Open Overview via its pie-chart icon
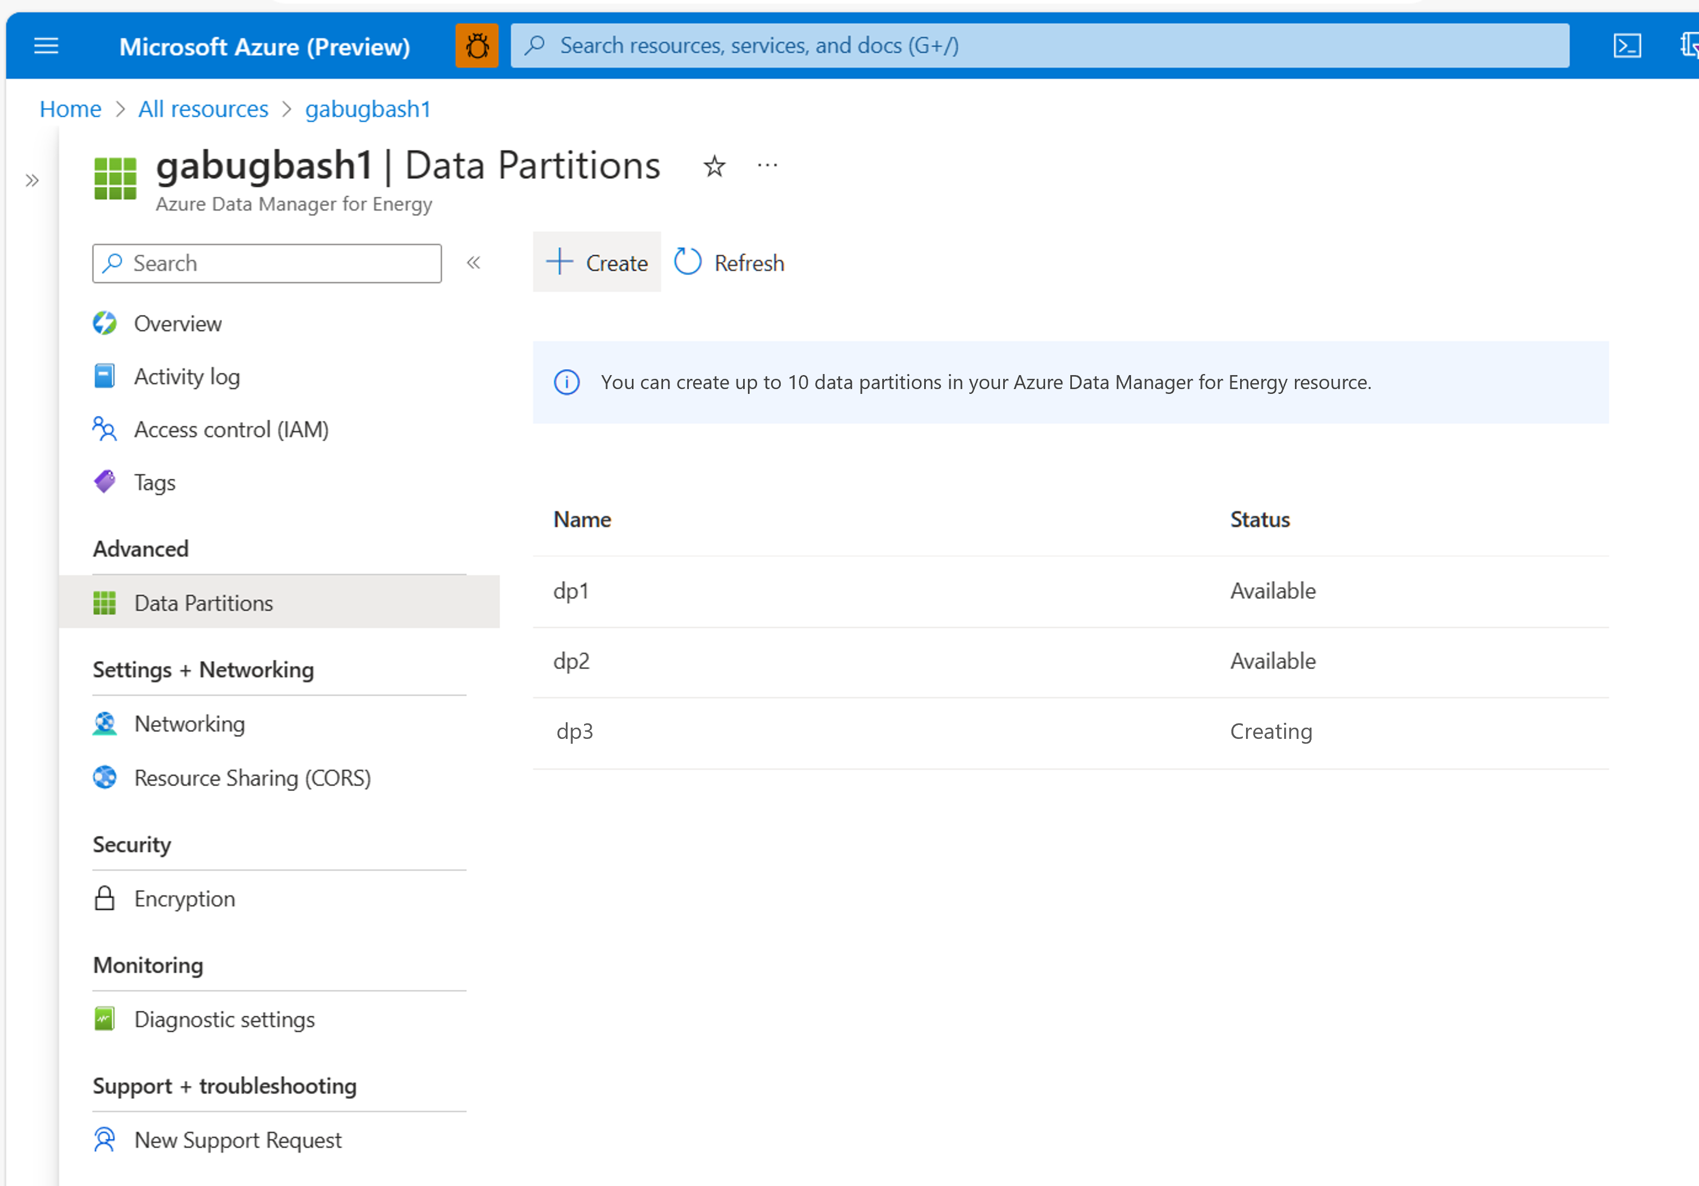This screenshot has height=1186, width=1699. (x=104, y=324)
